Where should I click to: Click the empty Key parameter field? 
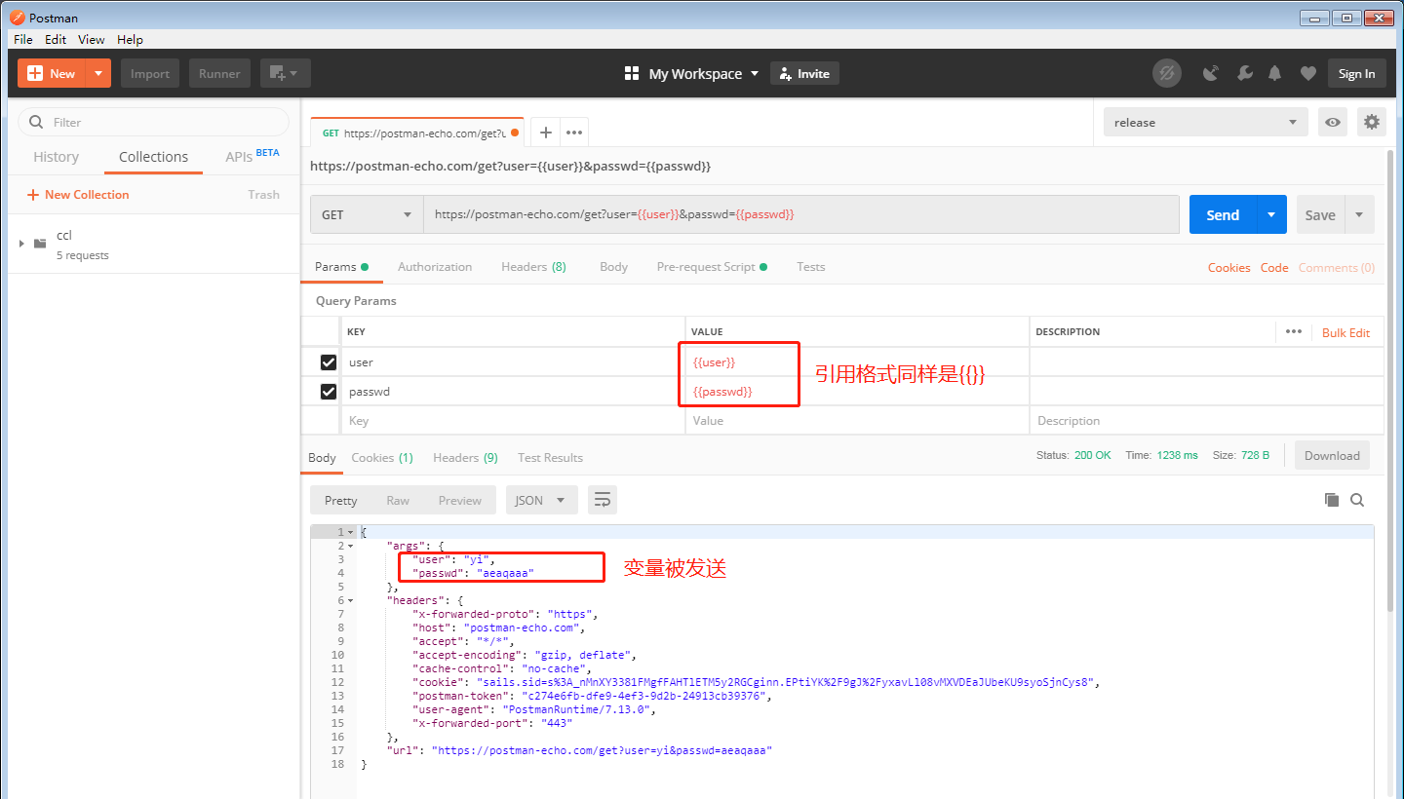[x=513, y=421]
